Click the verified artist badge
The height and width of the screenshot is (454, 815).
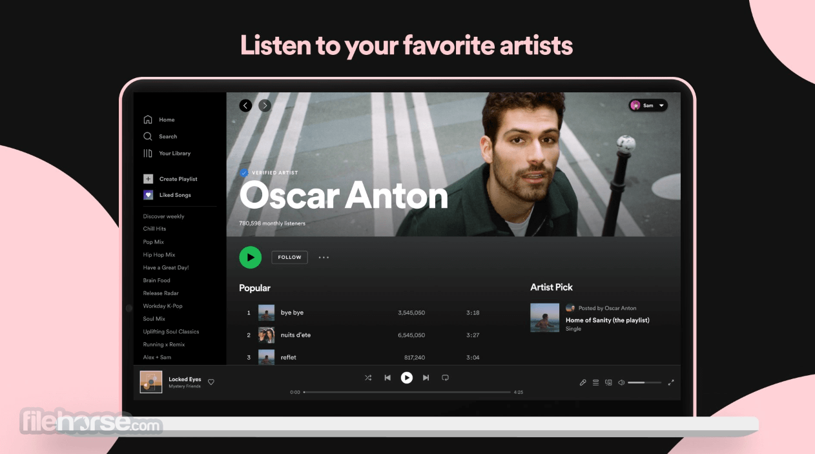[243, 172]
